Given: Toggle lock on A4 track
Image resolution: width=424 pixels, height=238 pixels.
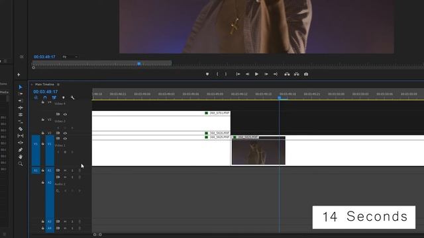Looking at the screenshot, I should tap(42, 228).
